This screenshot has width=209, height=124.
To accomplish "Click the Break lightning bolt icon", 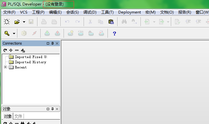I will (x=34, y=33).
